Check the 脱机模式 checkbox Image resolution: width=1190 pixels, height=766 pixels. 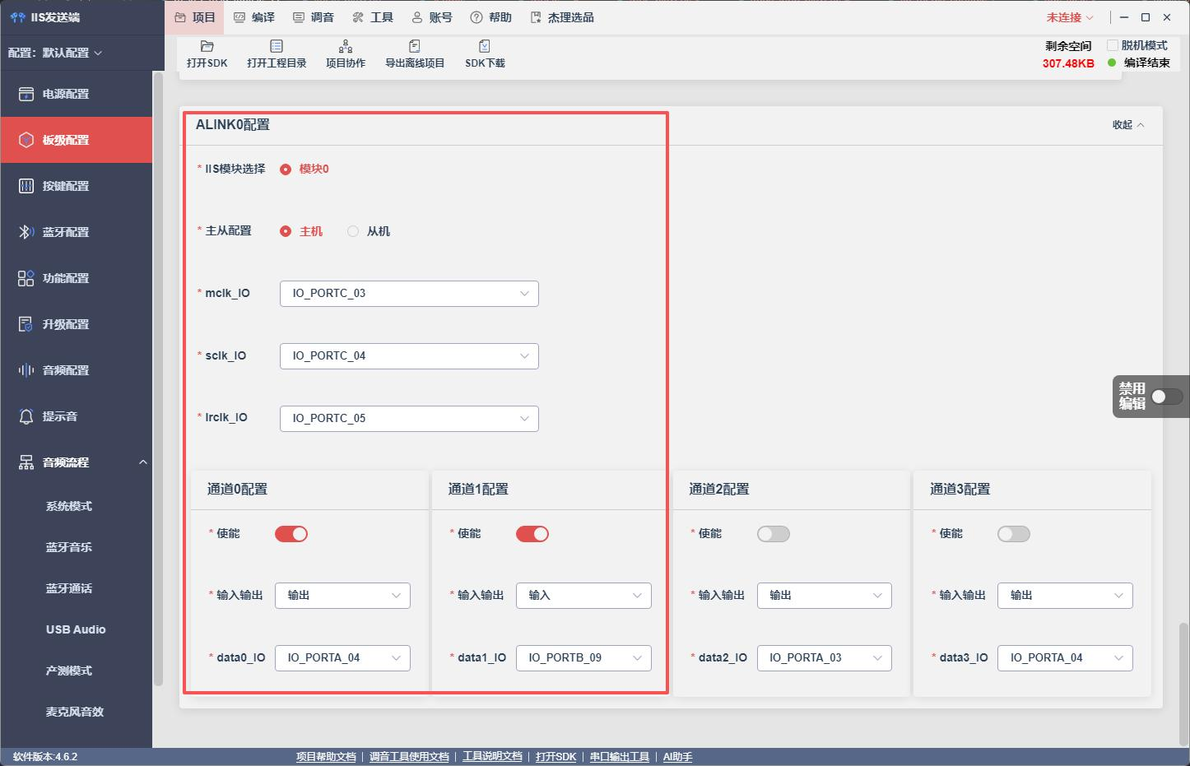pos(1113,45)
